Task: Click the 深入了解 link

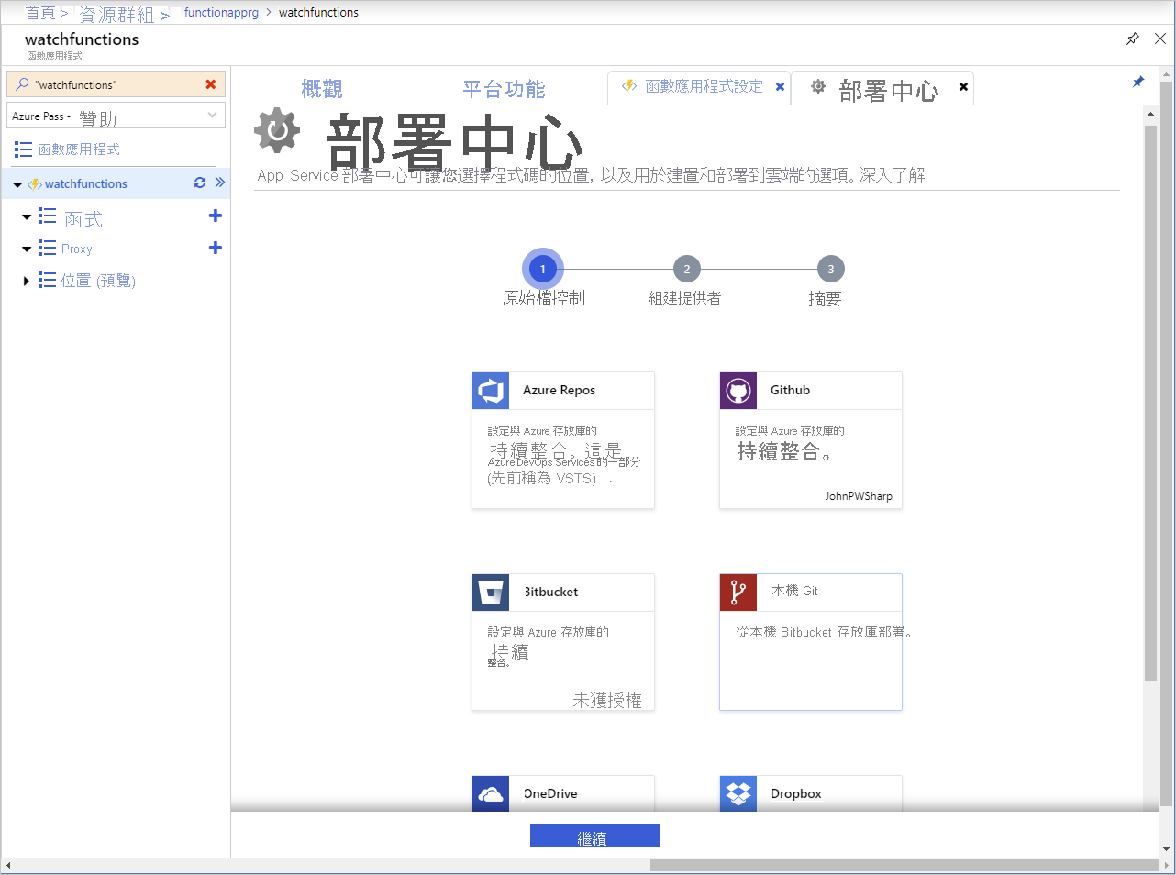Action: tap(892, 175)
